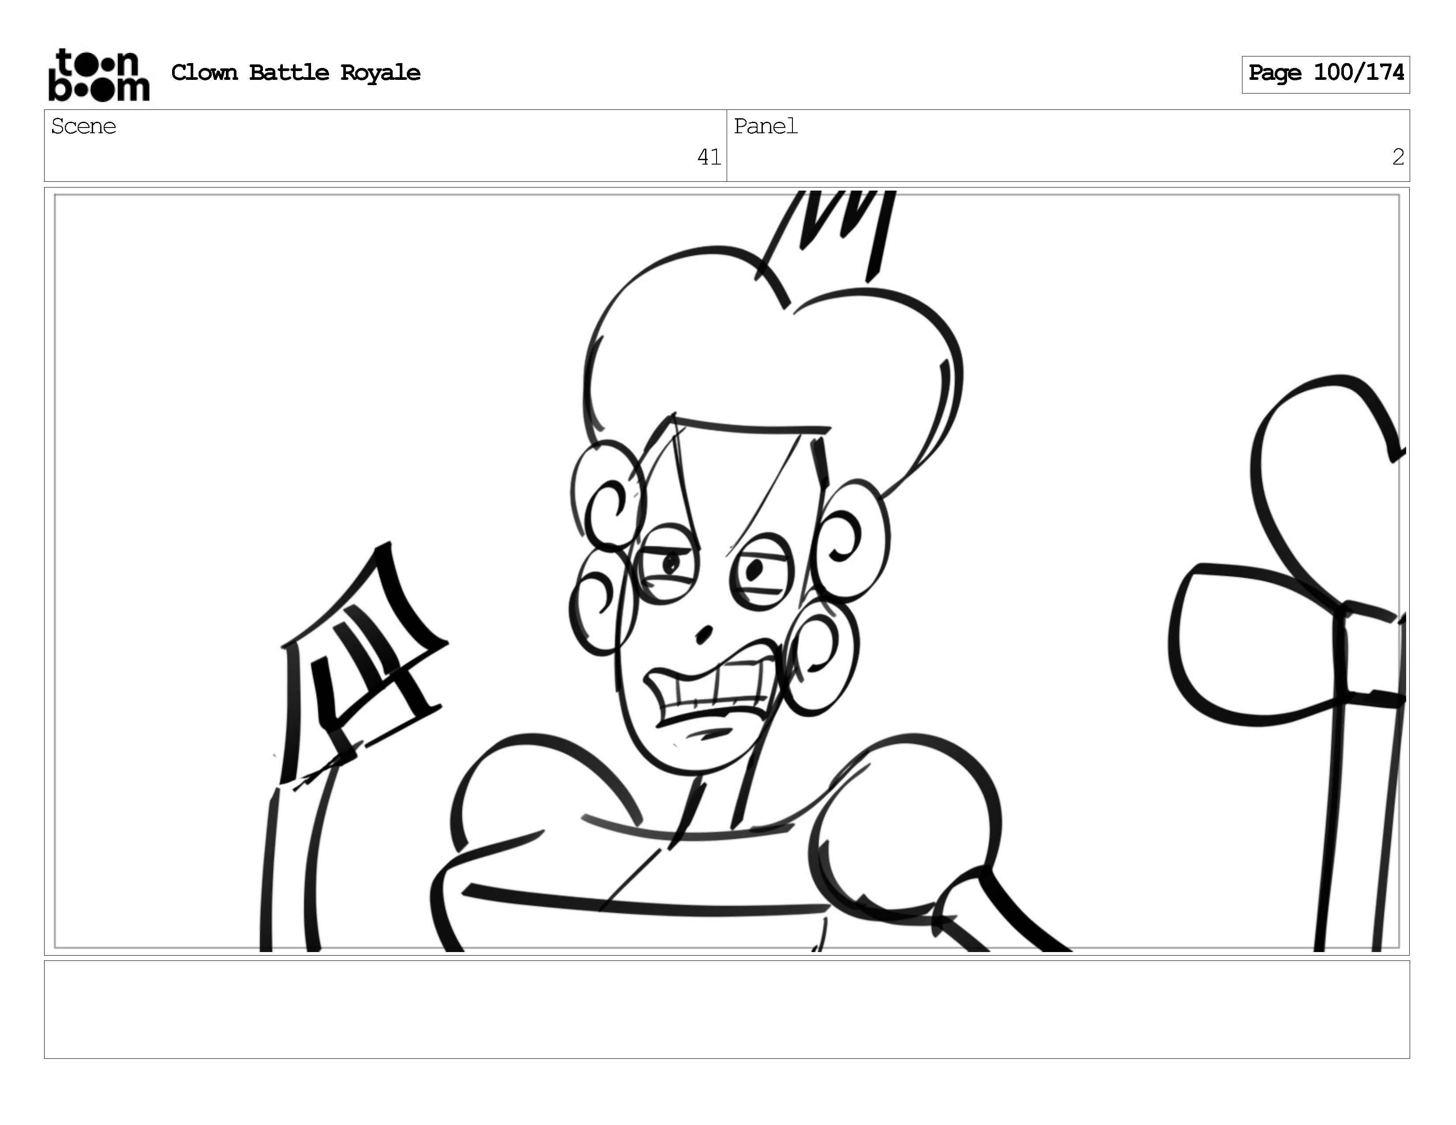
Task: Click the Toon Boom logo
Action: click(99, 75)
